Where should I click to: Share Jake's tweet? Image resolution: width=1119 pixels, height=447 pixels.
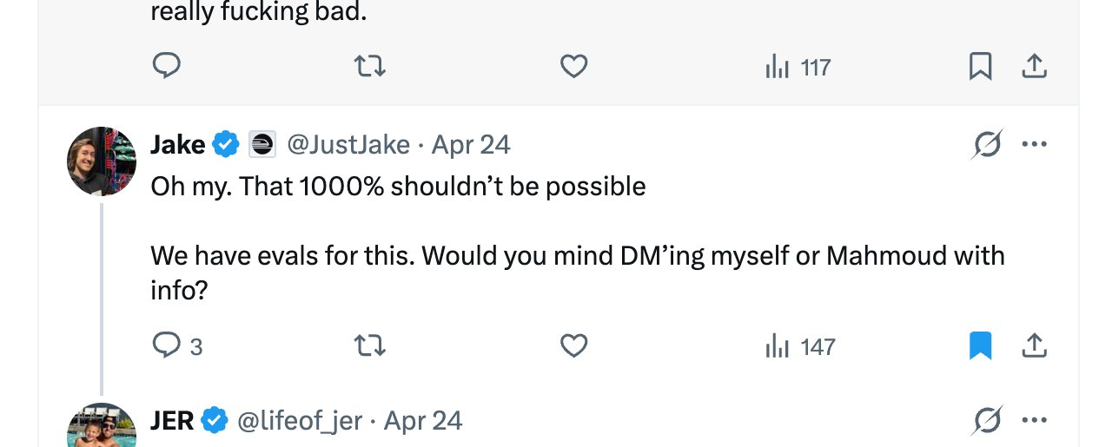(x=1034, y=346)
